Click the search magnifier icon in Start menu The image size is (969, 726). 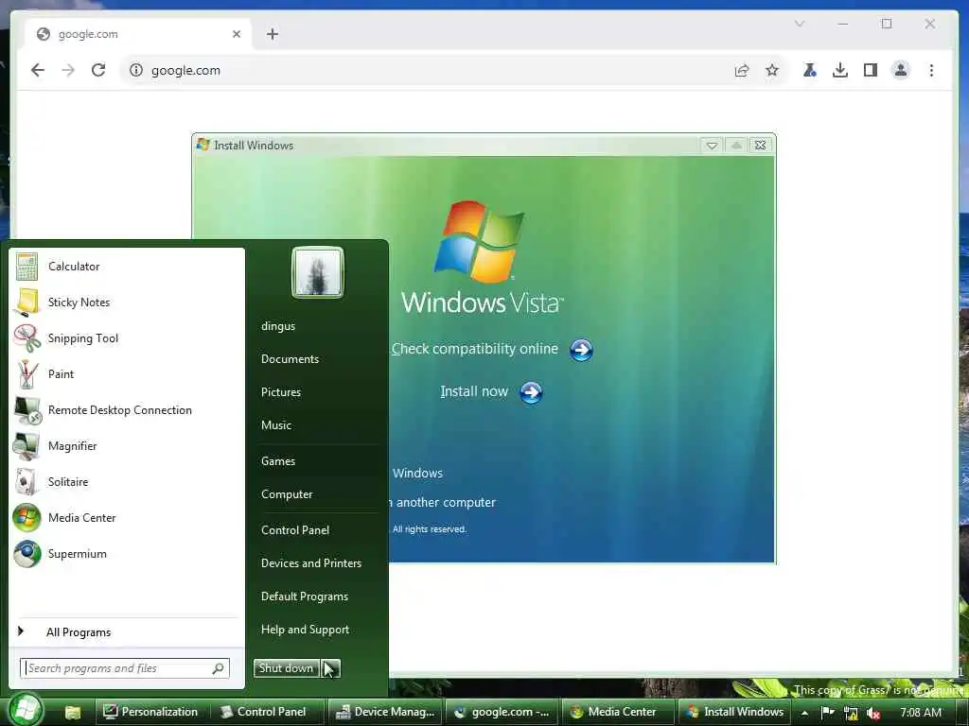click(218, 668)
